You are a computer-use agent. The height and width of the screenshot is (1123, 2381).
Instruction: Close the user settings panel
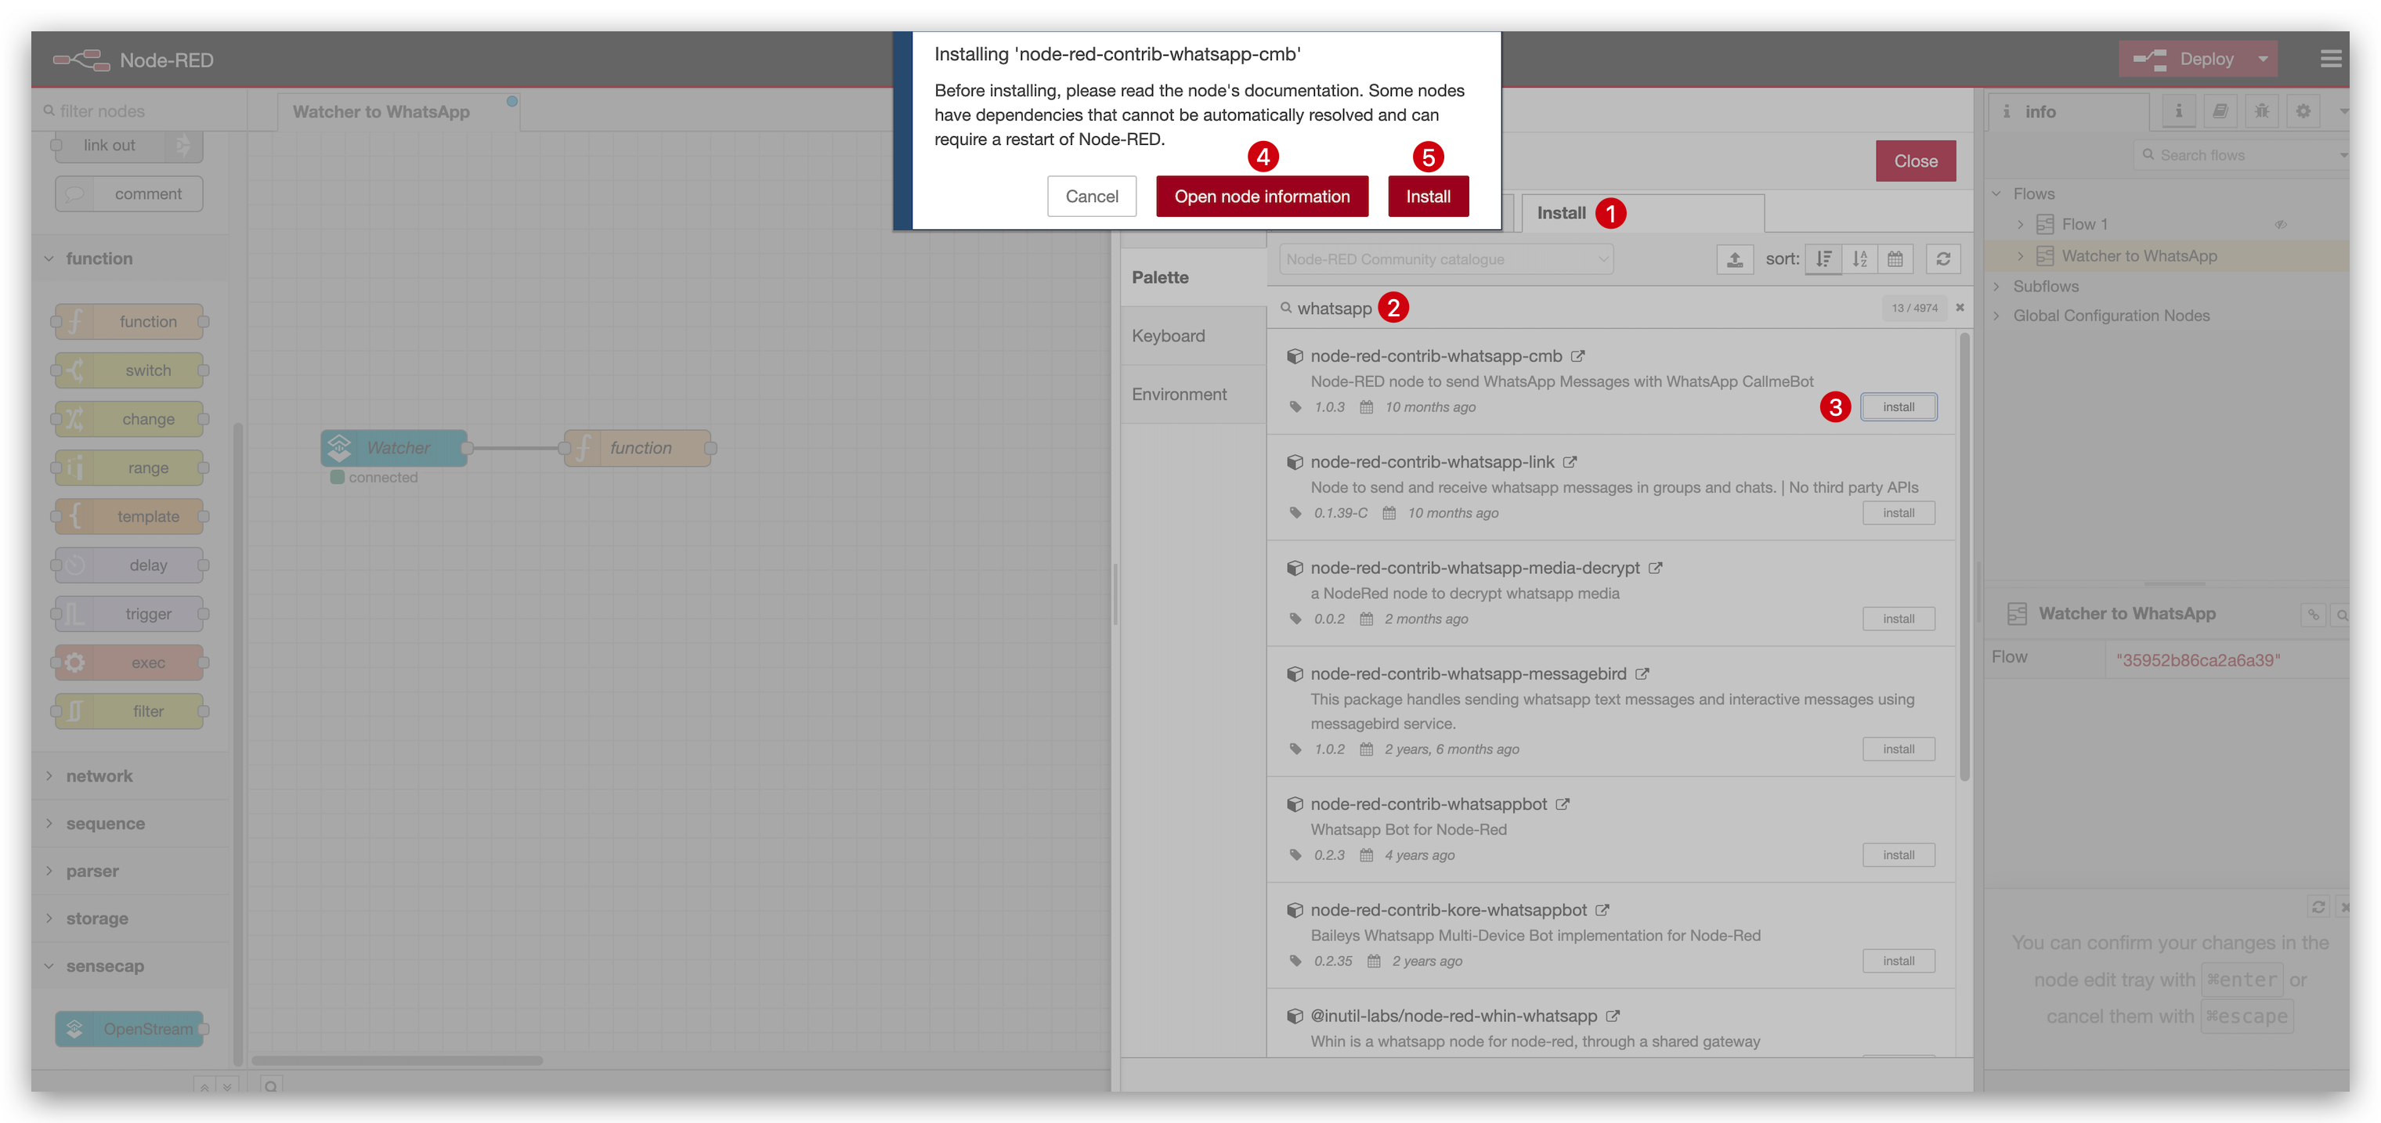tap(1915, 161)
